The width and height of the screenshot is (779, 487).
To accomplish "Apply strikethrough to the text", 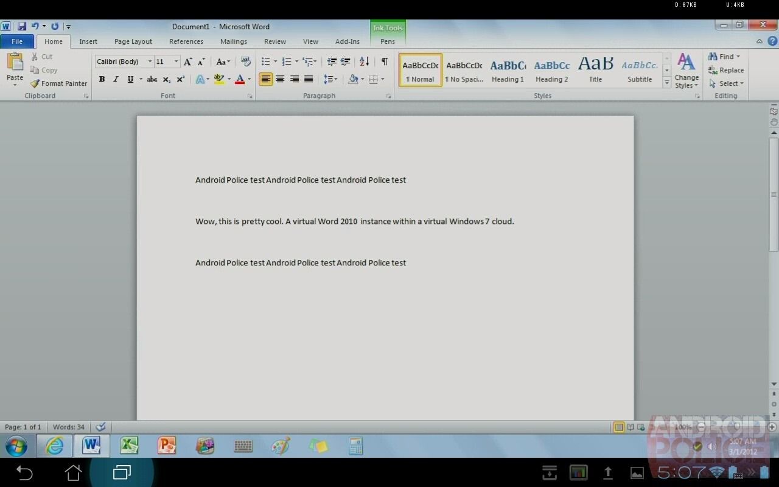I will coord(152,79).
